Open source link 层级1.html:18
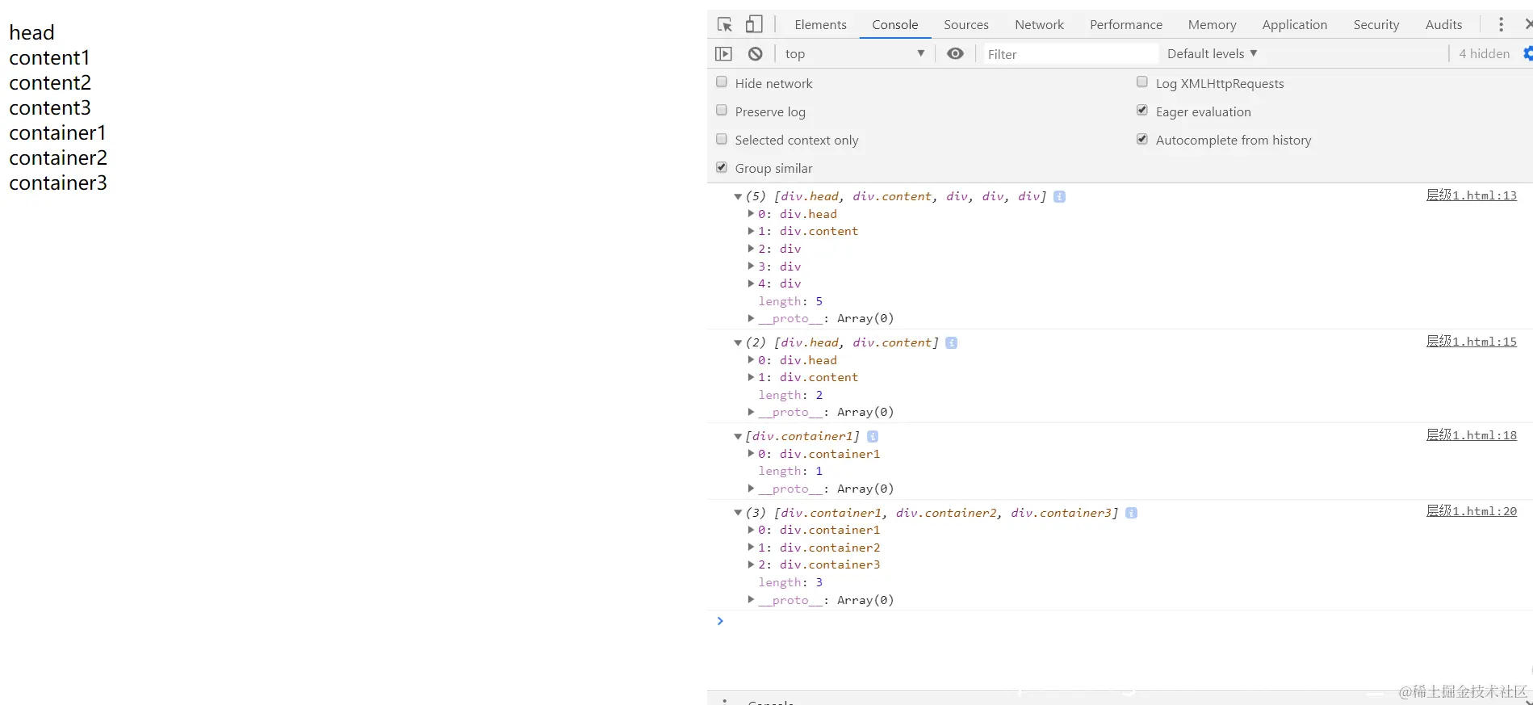1533x705 pixels. click(1471, 435)
